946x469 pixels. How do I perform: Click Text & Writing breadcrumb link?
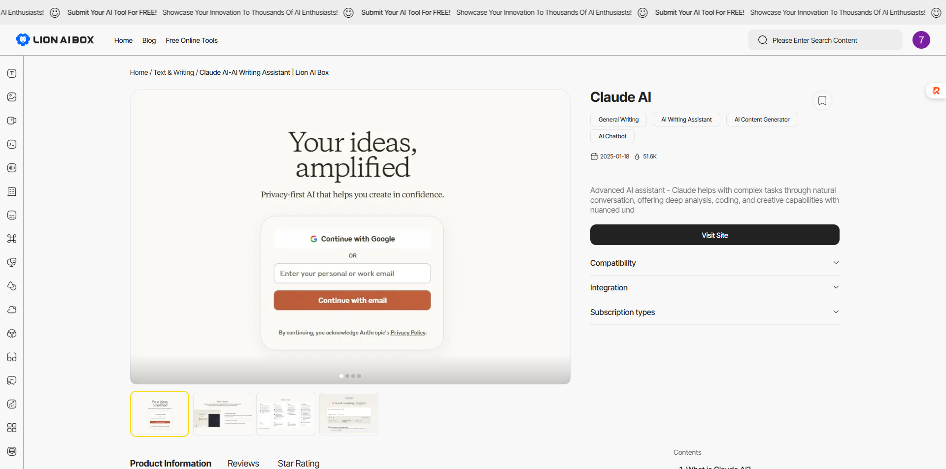[174, 72]
